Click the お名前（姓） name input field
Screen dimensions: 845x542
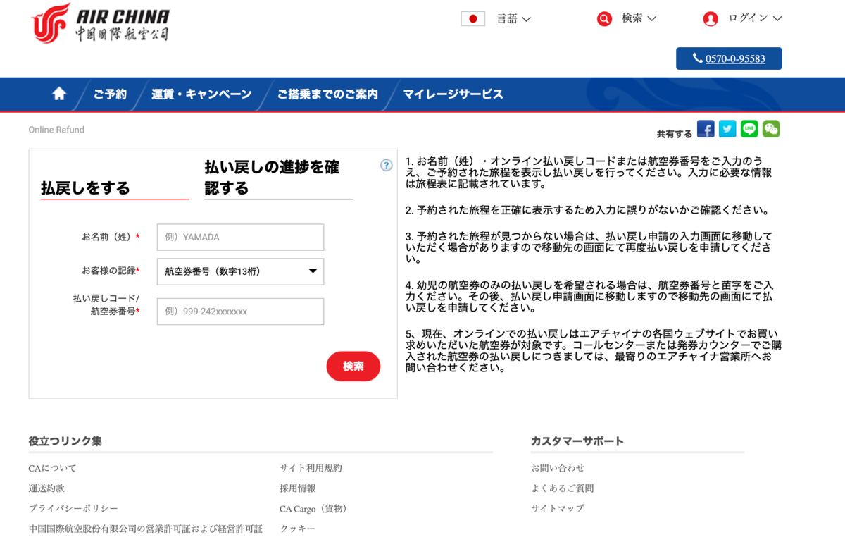pos(240,238)
